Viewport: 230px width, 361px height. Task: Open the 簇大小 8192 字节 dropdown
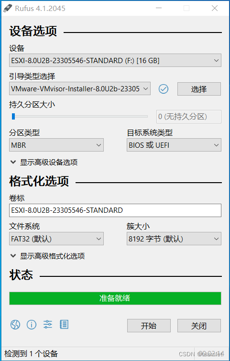pyautogui.click(x=174, y=239)
